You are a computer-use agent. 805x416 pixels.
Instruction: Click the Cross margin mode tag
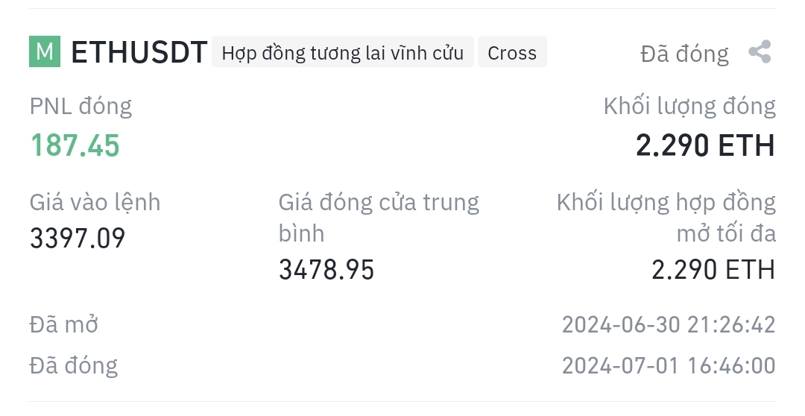click(512, 52)
